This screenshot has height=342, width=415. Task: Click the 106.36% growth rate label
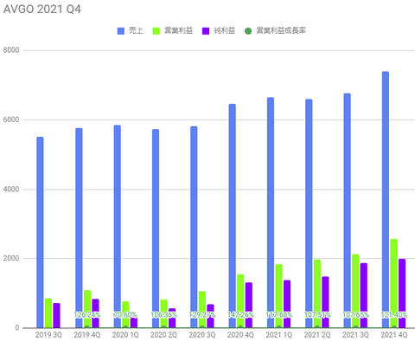click(163, 314)
